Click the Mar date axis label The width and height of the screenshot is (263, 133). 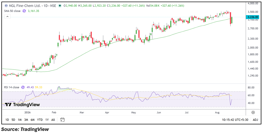coord(82,112)
